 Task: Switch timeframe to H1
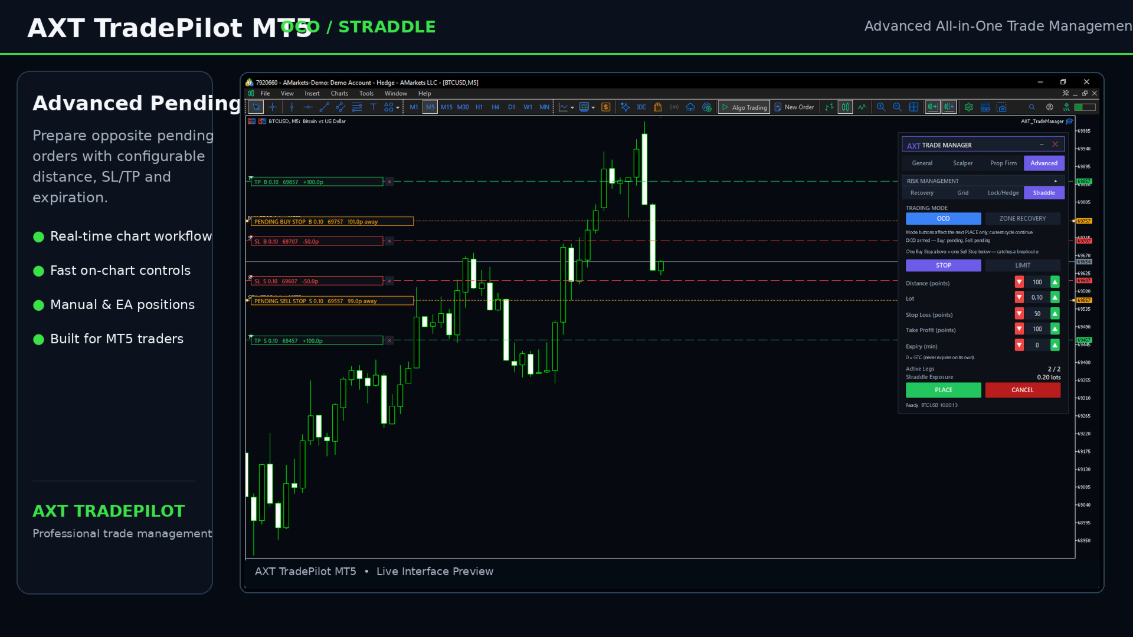tap(479, 107)
